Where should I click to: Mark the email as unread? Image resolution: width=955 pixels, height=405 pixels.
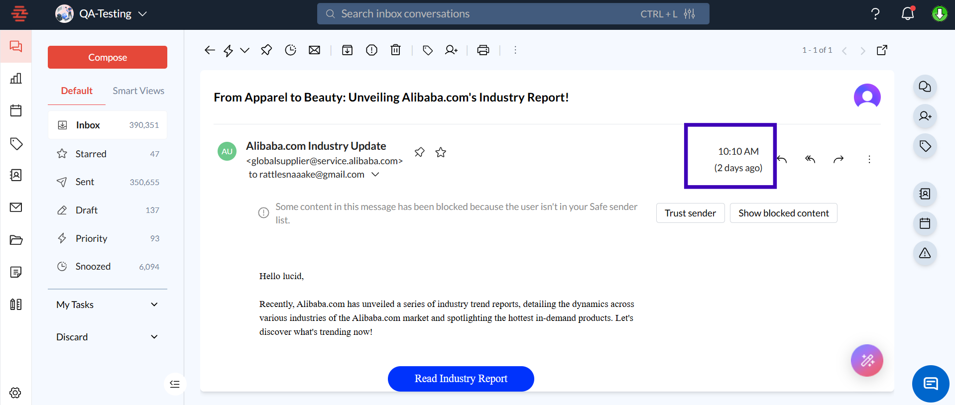coord(314,50)
